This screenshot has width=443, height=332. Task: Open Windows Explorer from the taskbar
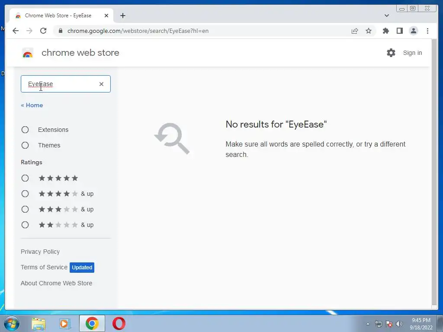39,323
